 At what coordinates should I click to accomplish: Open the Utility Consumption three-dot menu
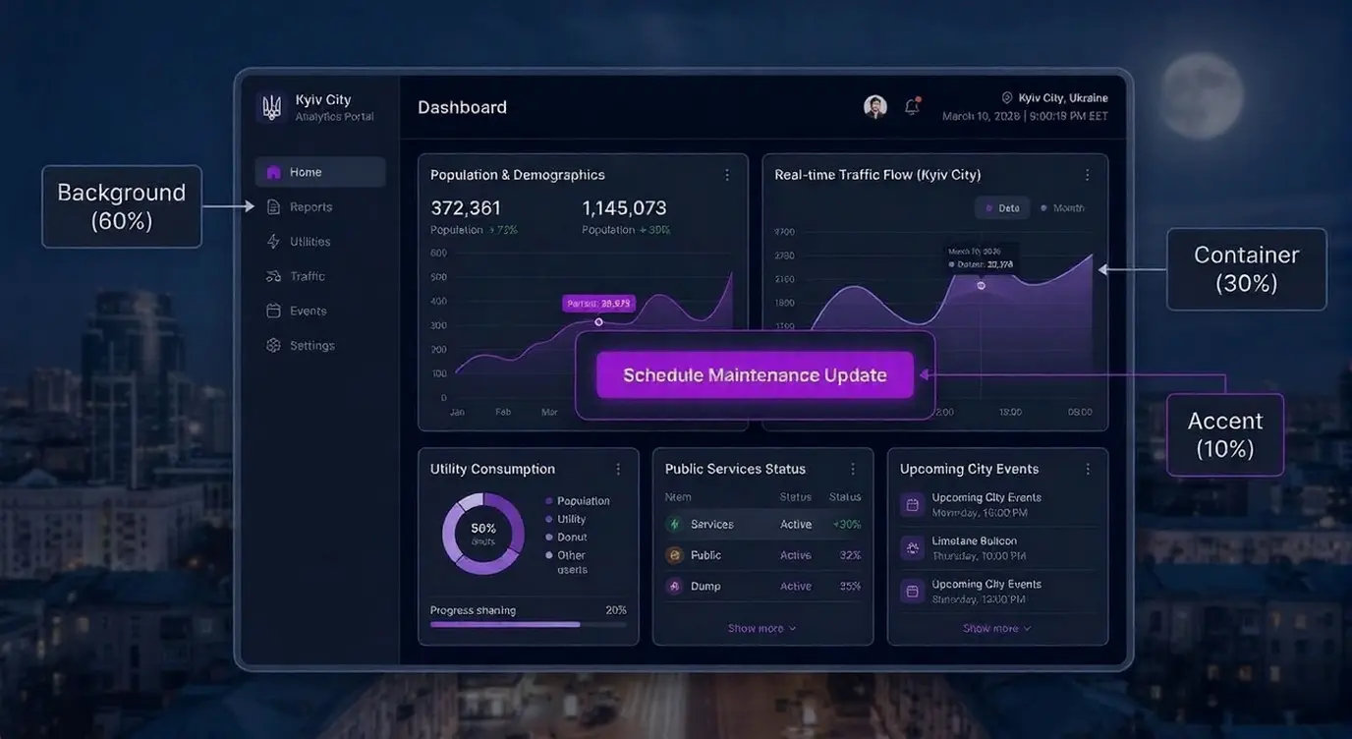click(618, 469)
